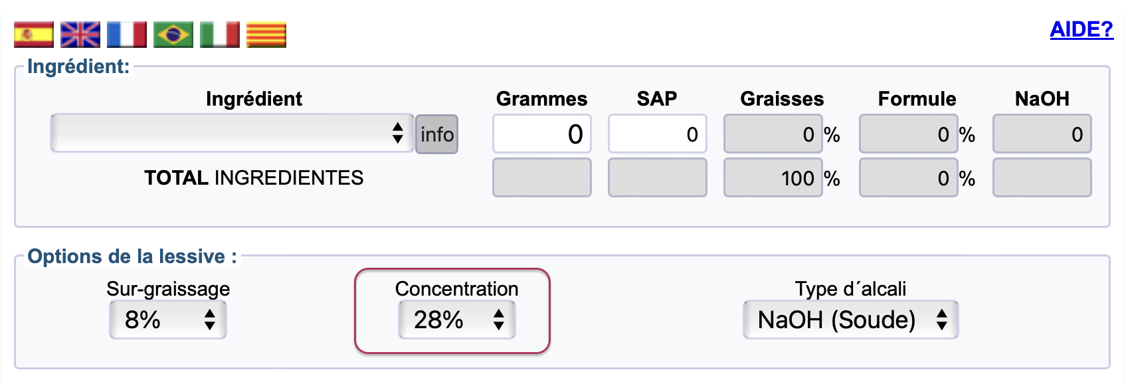This screenshot has width=1124, height=384.
Task: Select the Catalan flag language
Action: pos(266,35)
